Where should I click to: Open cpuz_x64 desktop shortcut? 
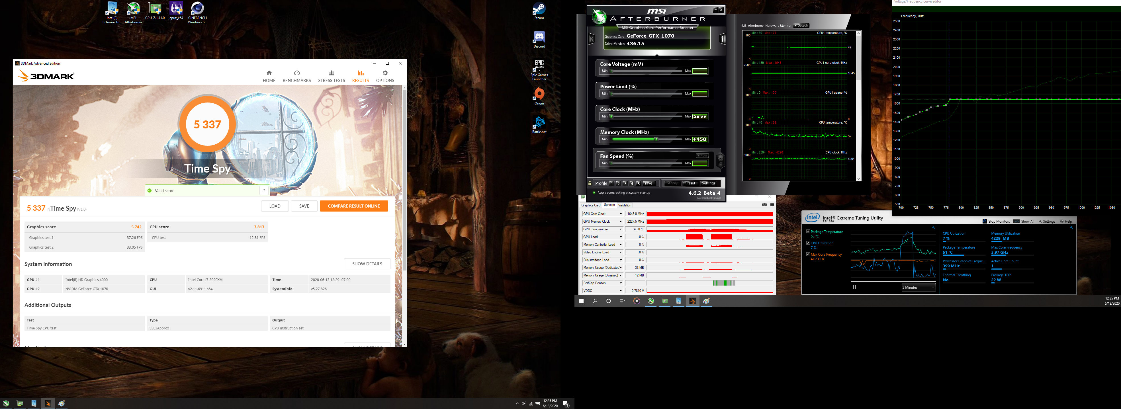(176, 11)
